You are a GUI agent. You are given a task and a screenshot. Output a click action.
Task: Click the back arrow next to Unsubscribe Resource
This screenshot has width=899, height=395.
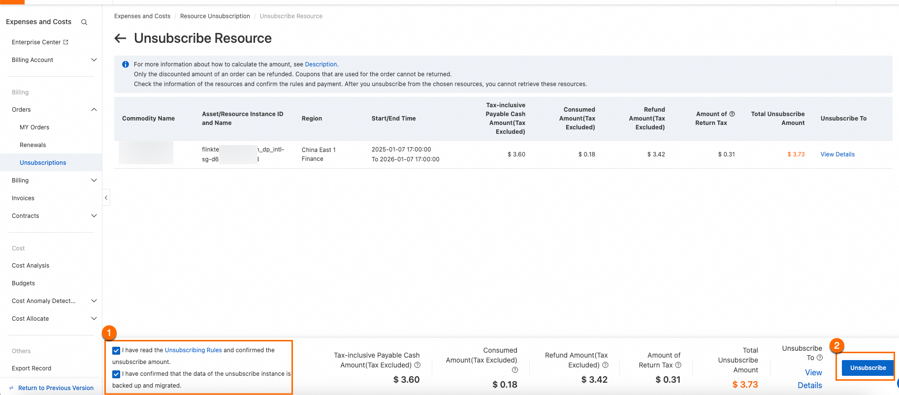pos(120,38)
